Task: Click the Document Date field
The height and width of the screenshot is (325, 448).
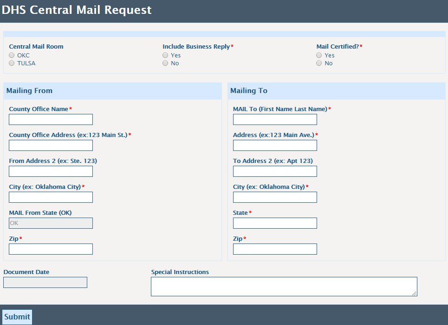Action: point(45,282)
